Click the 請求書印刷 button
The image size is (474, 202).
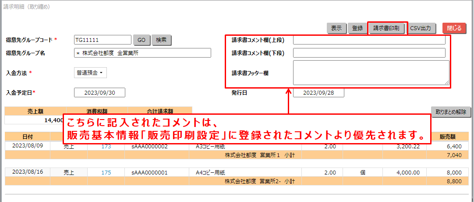pos(386,28)
